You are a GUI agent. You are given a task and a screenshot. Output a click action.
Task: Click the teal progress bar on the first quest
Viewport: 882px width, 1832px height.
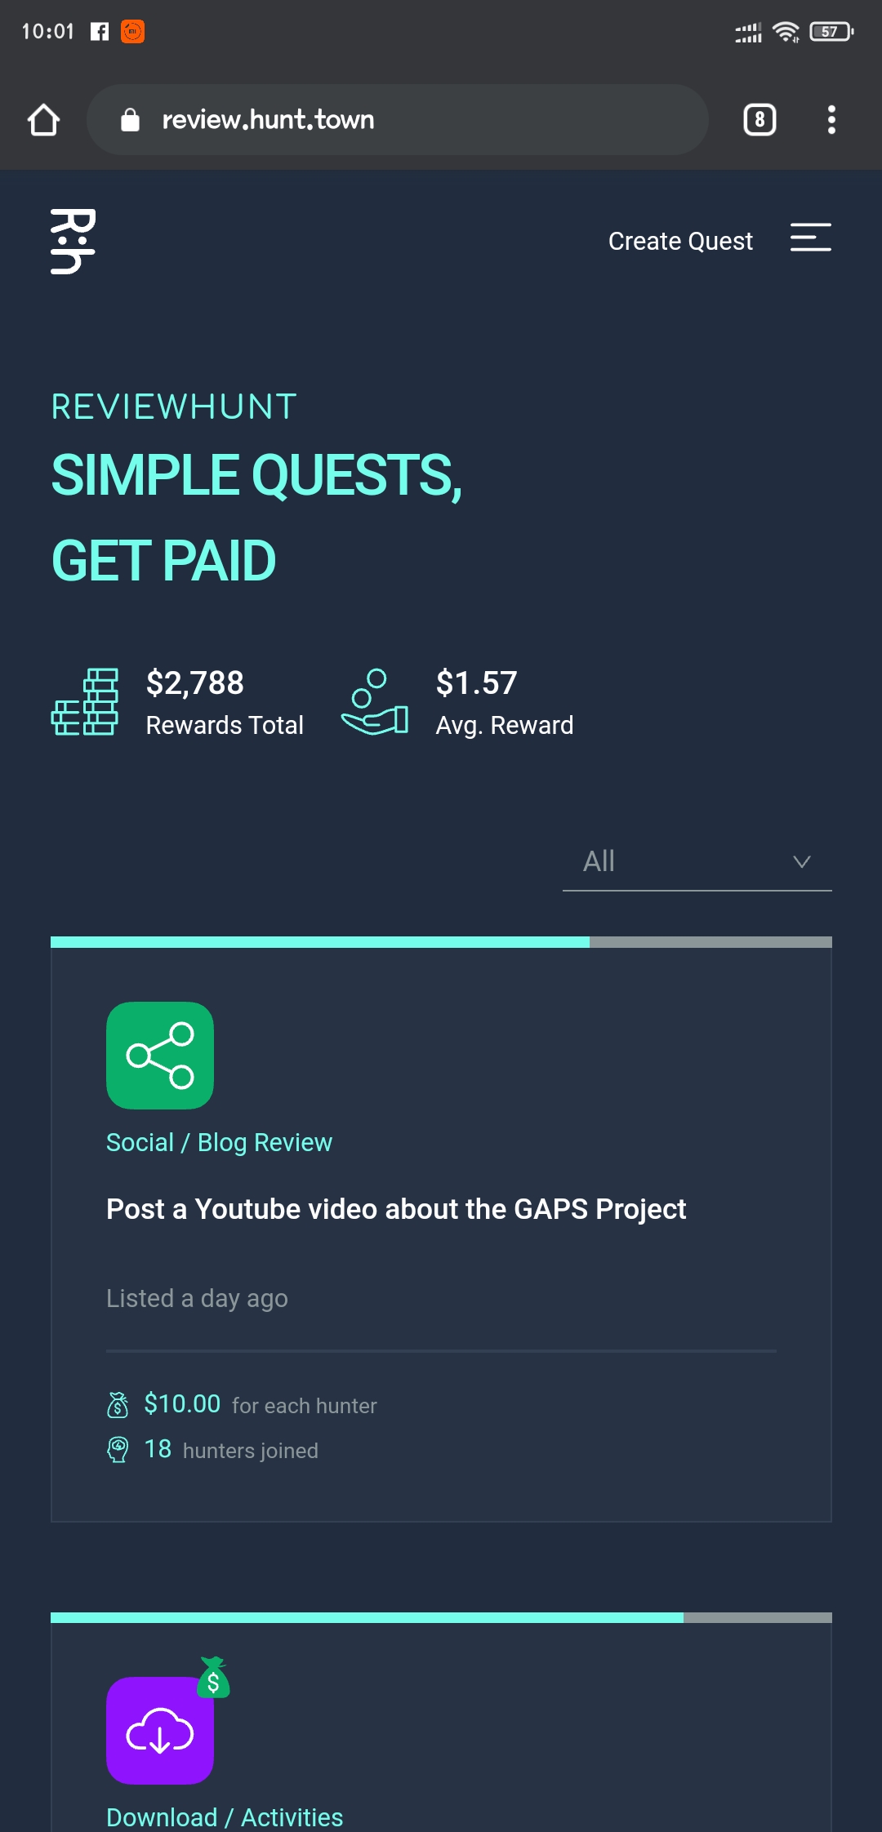click(x=320, y=940)
